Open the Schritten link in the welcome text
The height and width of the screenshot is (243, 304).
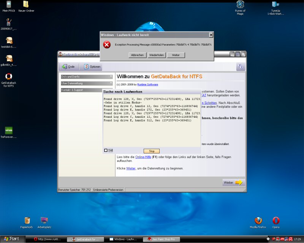pos(209,103)
